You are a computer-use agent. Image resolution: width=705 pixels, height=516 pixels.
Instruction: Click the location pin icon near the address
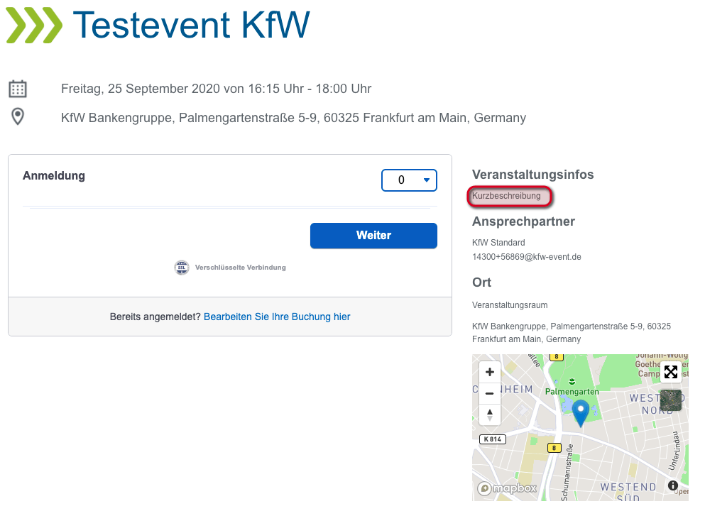(x=18, y=117)
